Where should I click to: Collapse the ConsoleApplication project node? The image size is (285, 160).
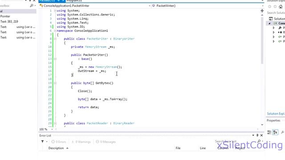tap(269, 23)
